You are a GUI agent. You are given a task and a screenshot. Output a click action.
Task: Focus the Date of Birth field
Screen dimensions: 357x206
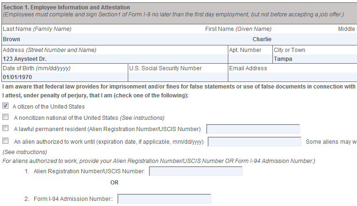click(x=64, y=77)
